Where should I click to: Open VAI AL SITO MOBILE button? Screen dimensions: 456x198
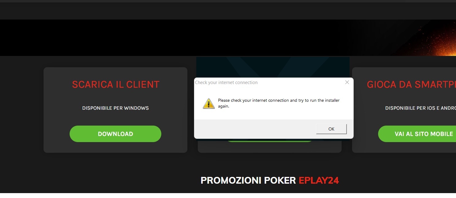[x=417, y=134]
